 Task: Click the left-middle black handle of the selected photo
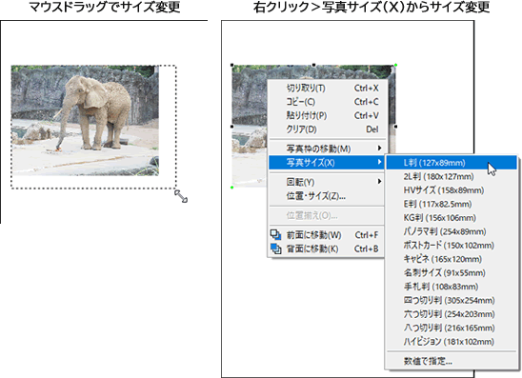(x=232, y=127)
